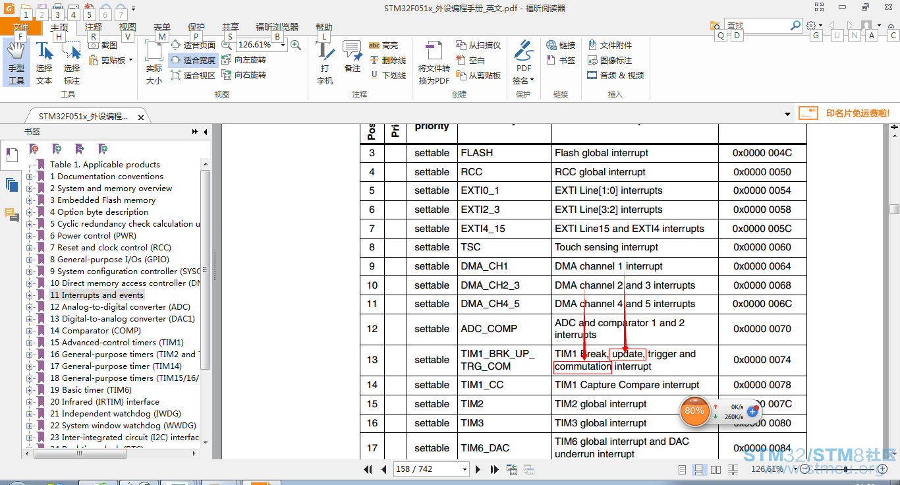Viewport: 900px width, 485px height.
Task: Toggle 适合宽度 fit width
Action: coord(193,61)
